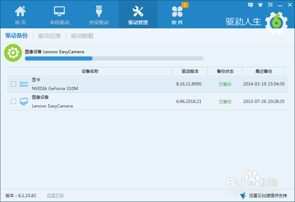Switch to the 驱动卸载 tab
Viewport: 295px width, 202px height.
(x=82, y=36)
